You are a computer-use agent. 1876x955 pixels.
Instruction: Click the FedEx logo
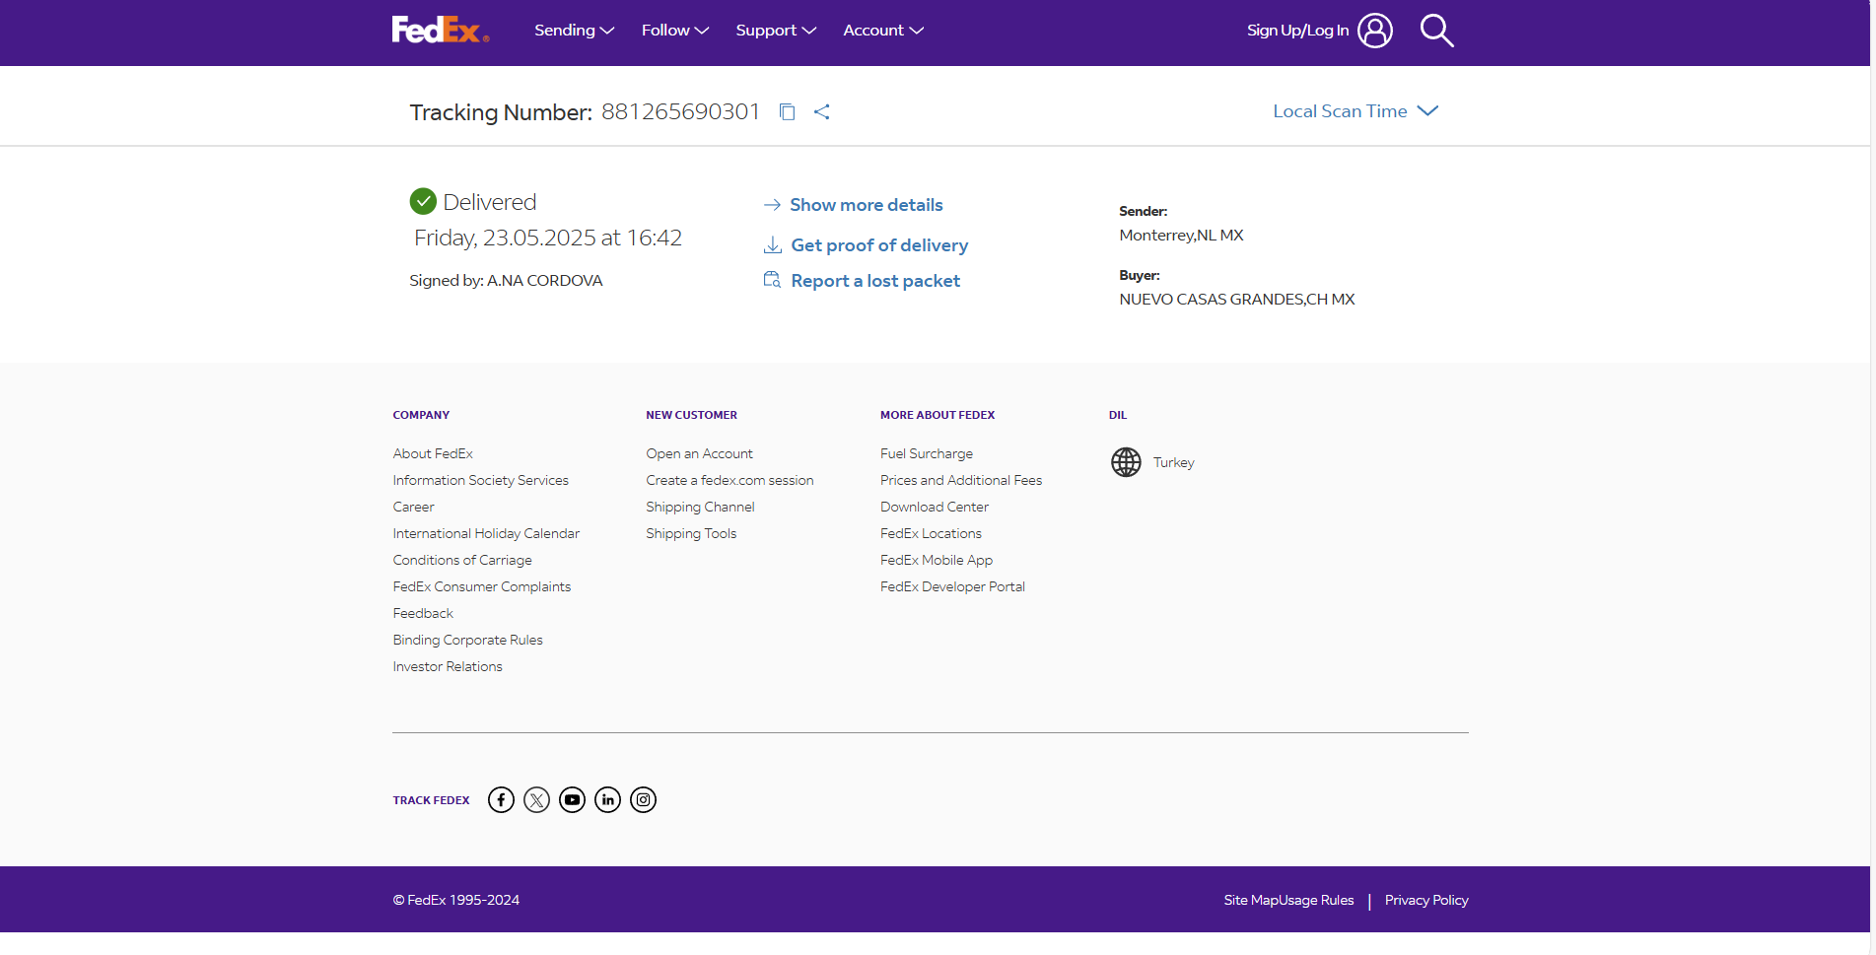click(x=441, y=30)
